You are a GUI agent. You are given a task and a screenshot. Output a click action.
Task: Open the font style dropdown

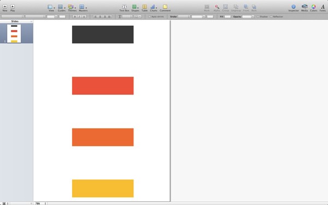[36, 16]
